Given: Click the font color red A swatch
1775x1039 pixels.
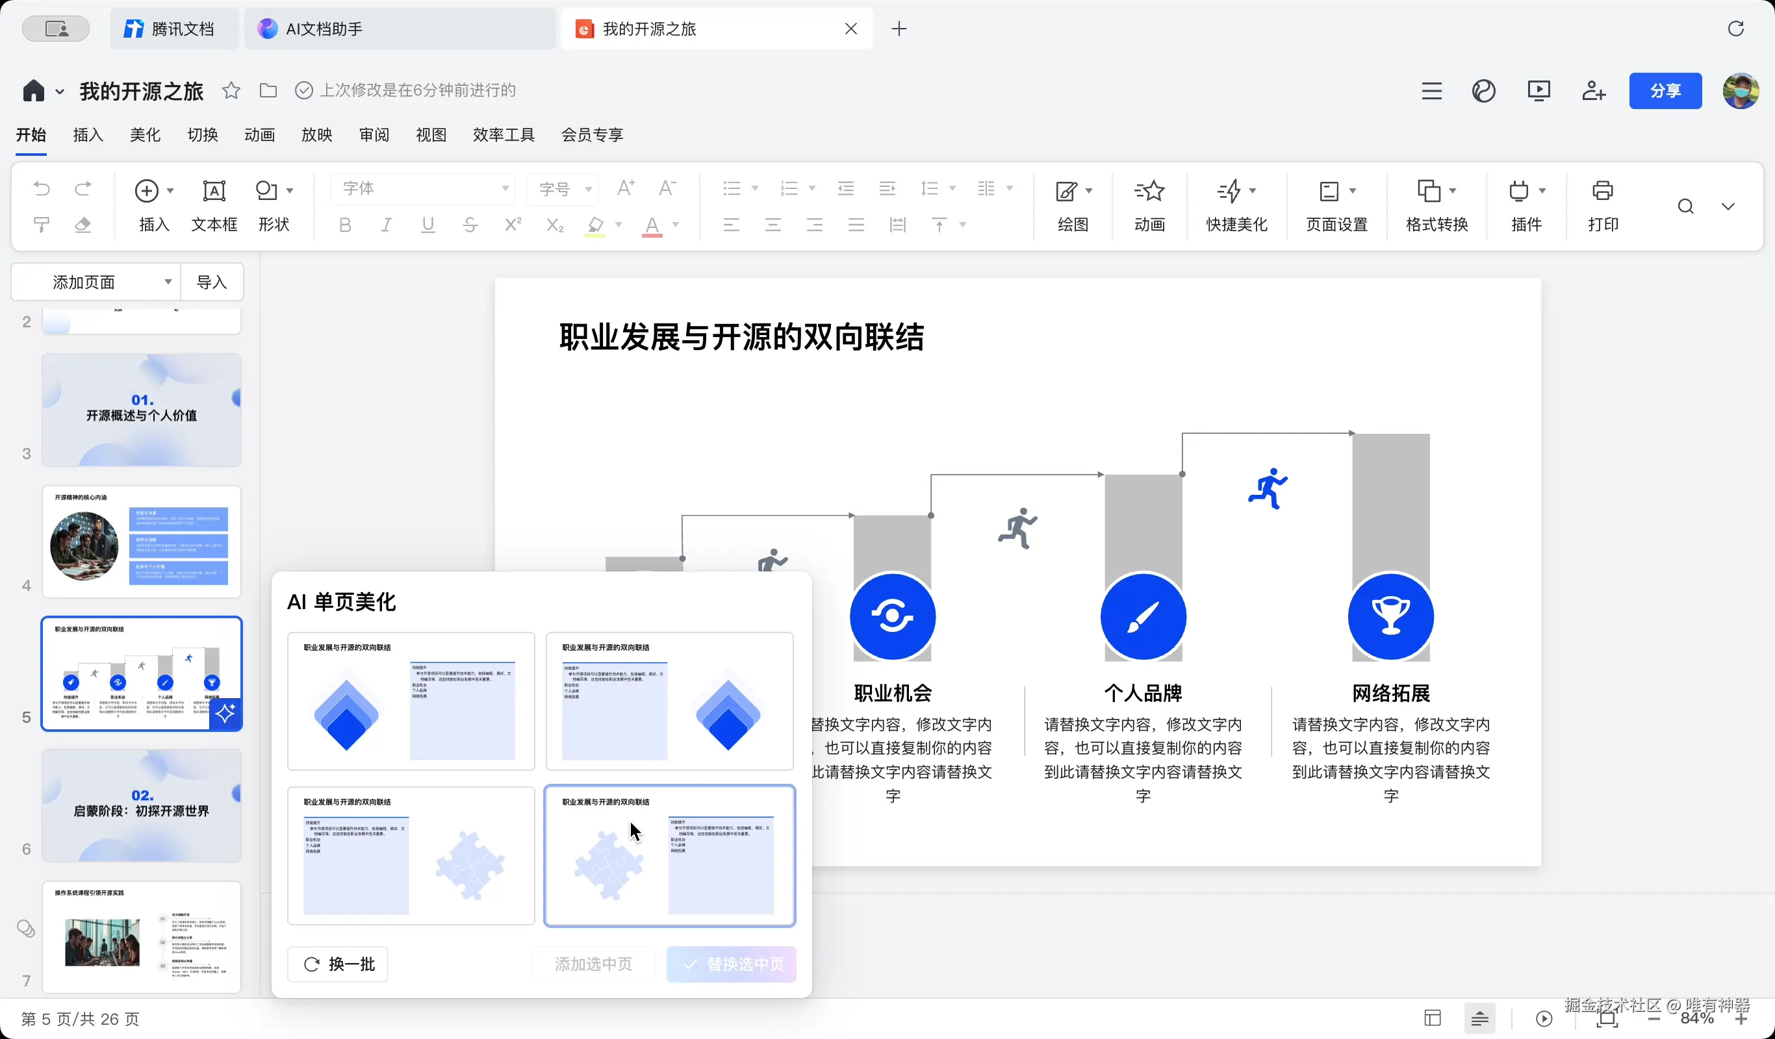Looking at the screenshot, I should point(652,225).
